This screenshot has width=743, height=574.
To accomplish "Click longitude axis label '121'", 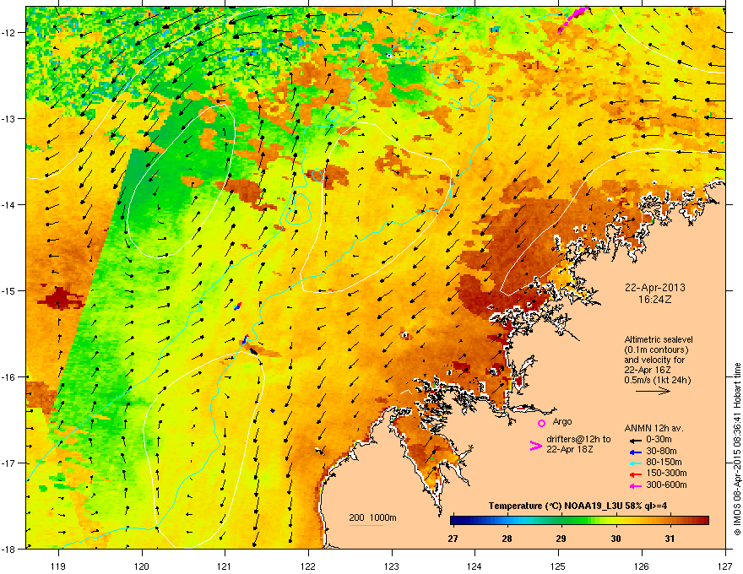I will point(225,566).
